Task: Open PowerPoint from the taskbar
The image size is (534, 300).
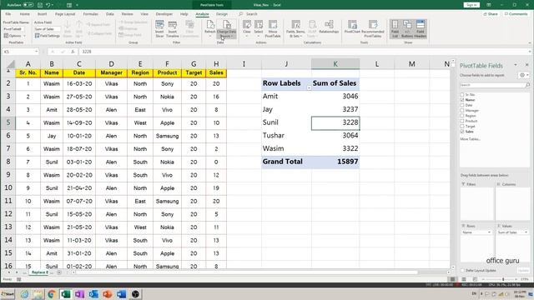Action: pyautogui.click(x=108, y=294)
